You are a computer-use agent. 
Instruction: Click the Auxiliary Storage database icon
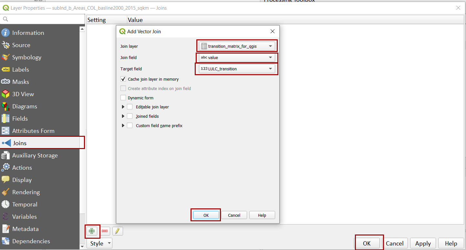[5, 155]
